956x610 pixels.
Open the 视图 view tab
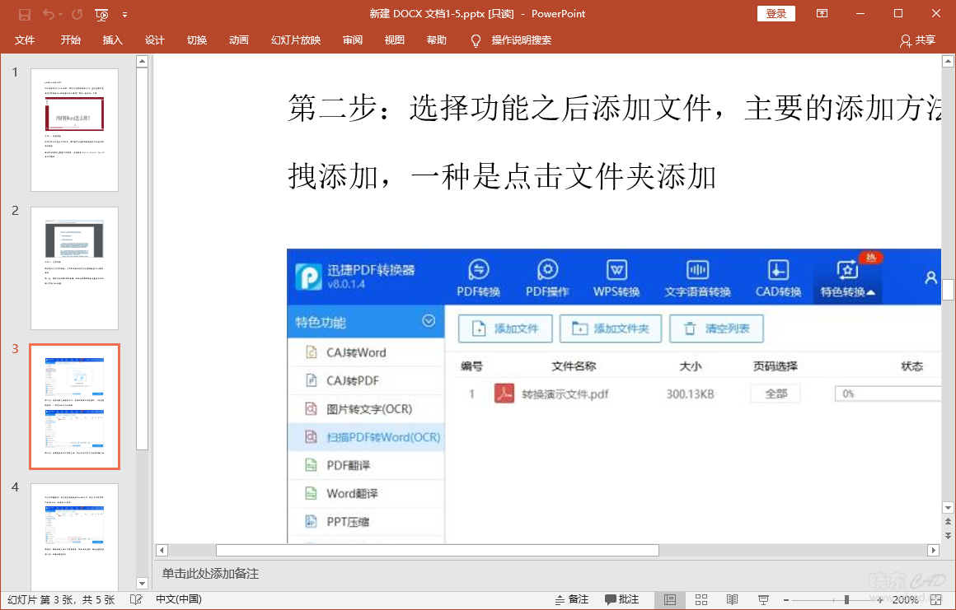pos(395,40)
